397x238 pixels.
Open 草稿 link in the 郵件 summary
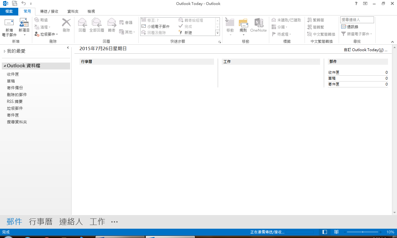332,78
